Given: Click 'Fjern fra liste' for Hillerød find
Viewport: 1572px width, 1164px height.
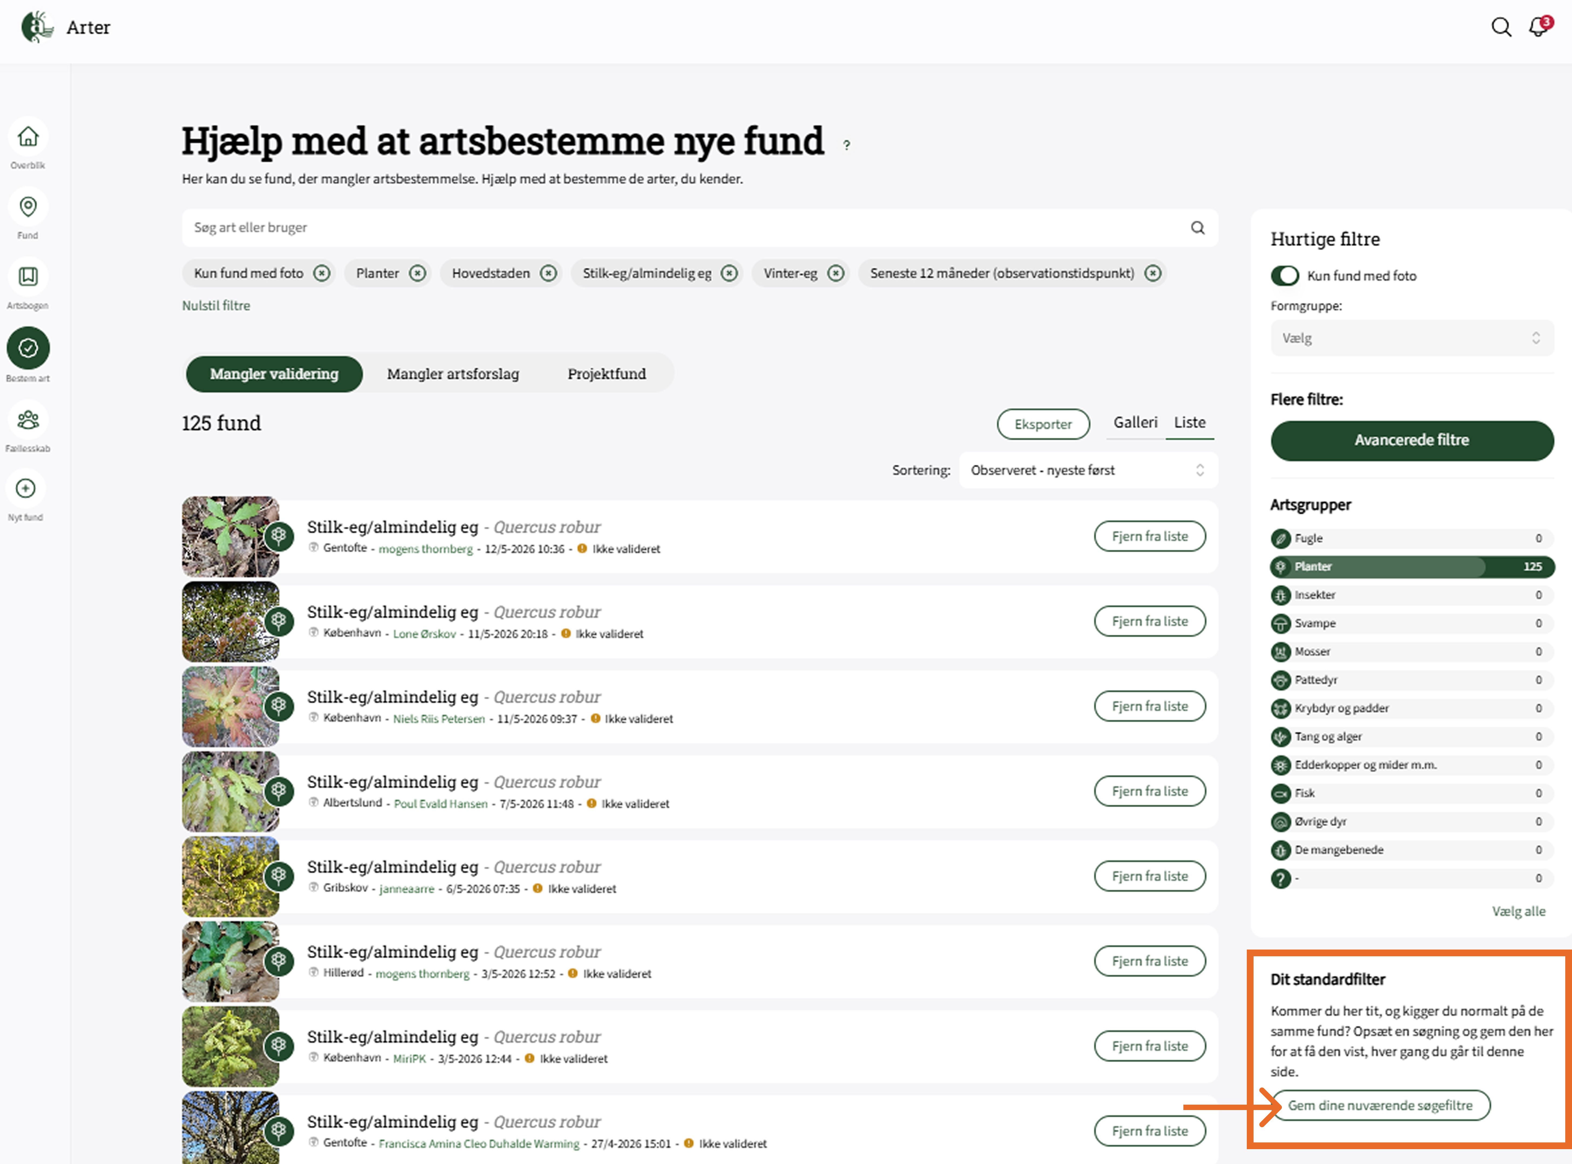Looking at the screenshot, I should [1150, 961].
